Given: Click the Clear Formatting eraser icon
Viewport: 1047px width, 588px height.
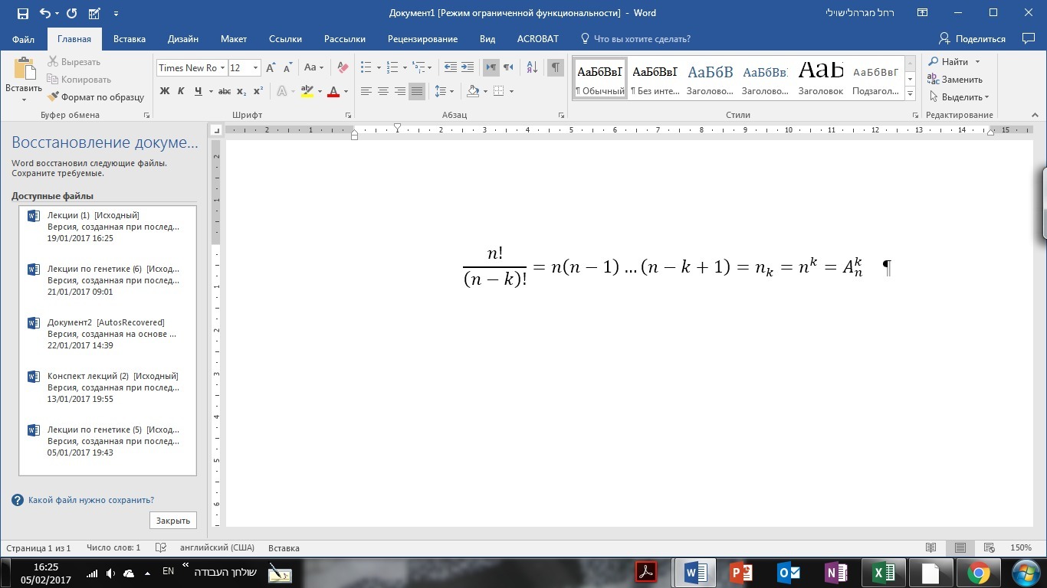Looking at the screenshot, I should [x=343, y=67].
